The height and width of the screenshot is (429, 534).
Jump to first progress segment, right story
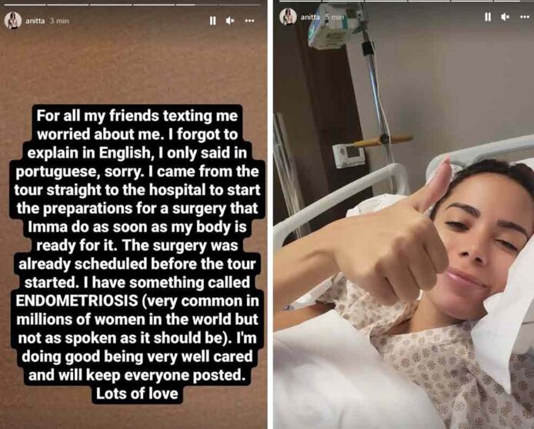click(300, 1)
